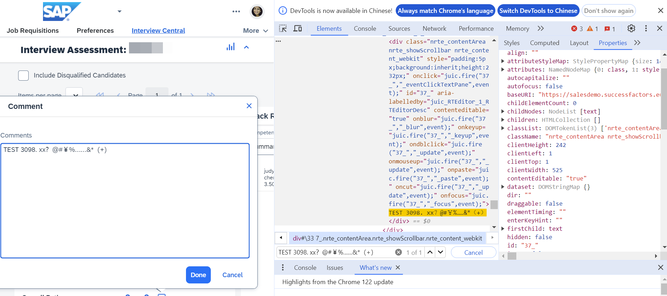Viewport: 667px width, 296px height.
Task: Expand the classList property
Action: point(503,128)
